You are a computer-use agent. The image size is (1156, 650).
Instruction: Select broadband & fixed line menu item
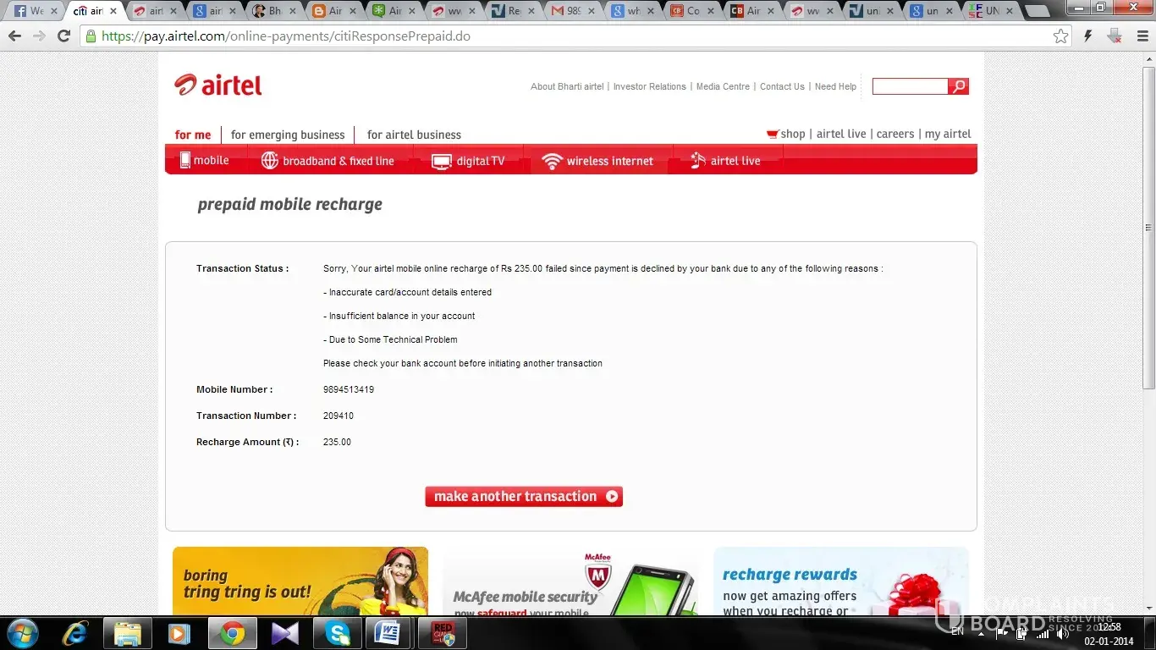click(x=328, y=161)
